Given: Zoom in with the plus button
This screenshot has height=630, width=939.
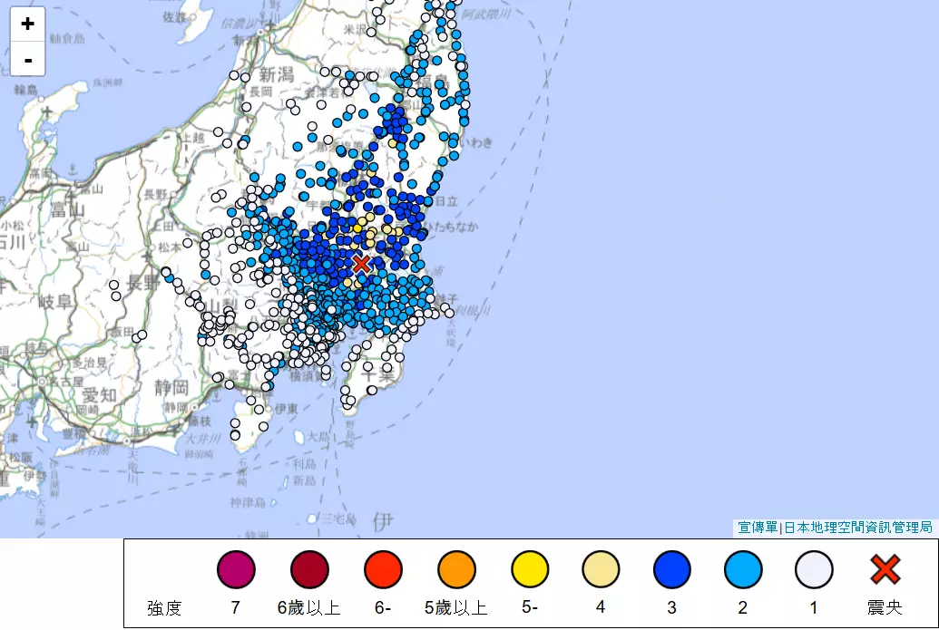Looking at the screenshot, I should (28, 24).
